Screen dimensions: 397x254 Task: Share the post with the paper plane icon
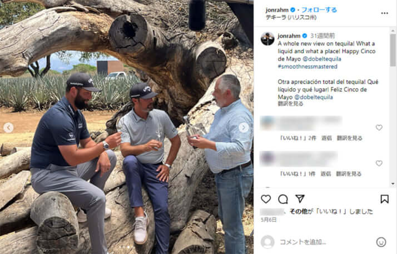point(300,198)
